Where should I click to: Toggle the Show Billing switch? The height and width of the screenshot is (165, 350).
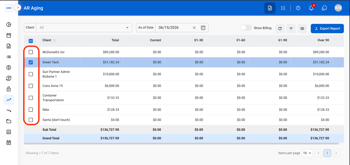246,28
